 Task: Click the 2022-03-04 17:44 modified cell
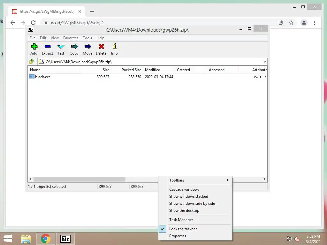159,77
